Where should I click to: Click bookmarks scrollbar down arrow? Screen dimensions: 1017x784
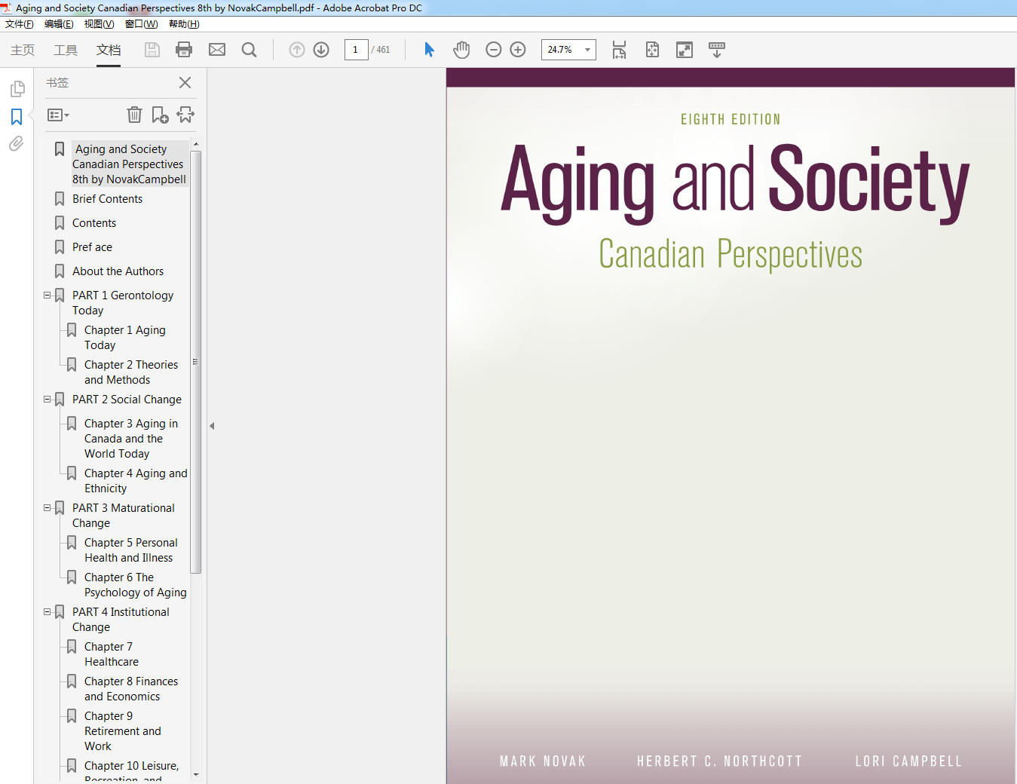click(x=196, y=774)
